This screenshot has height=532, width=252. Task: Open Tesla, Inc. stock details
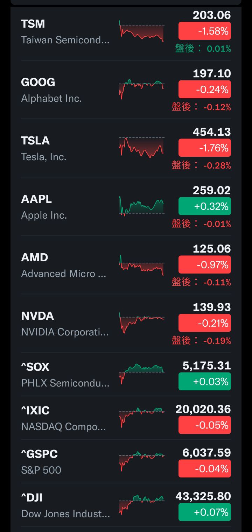pos(43,157)
